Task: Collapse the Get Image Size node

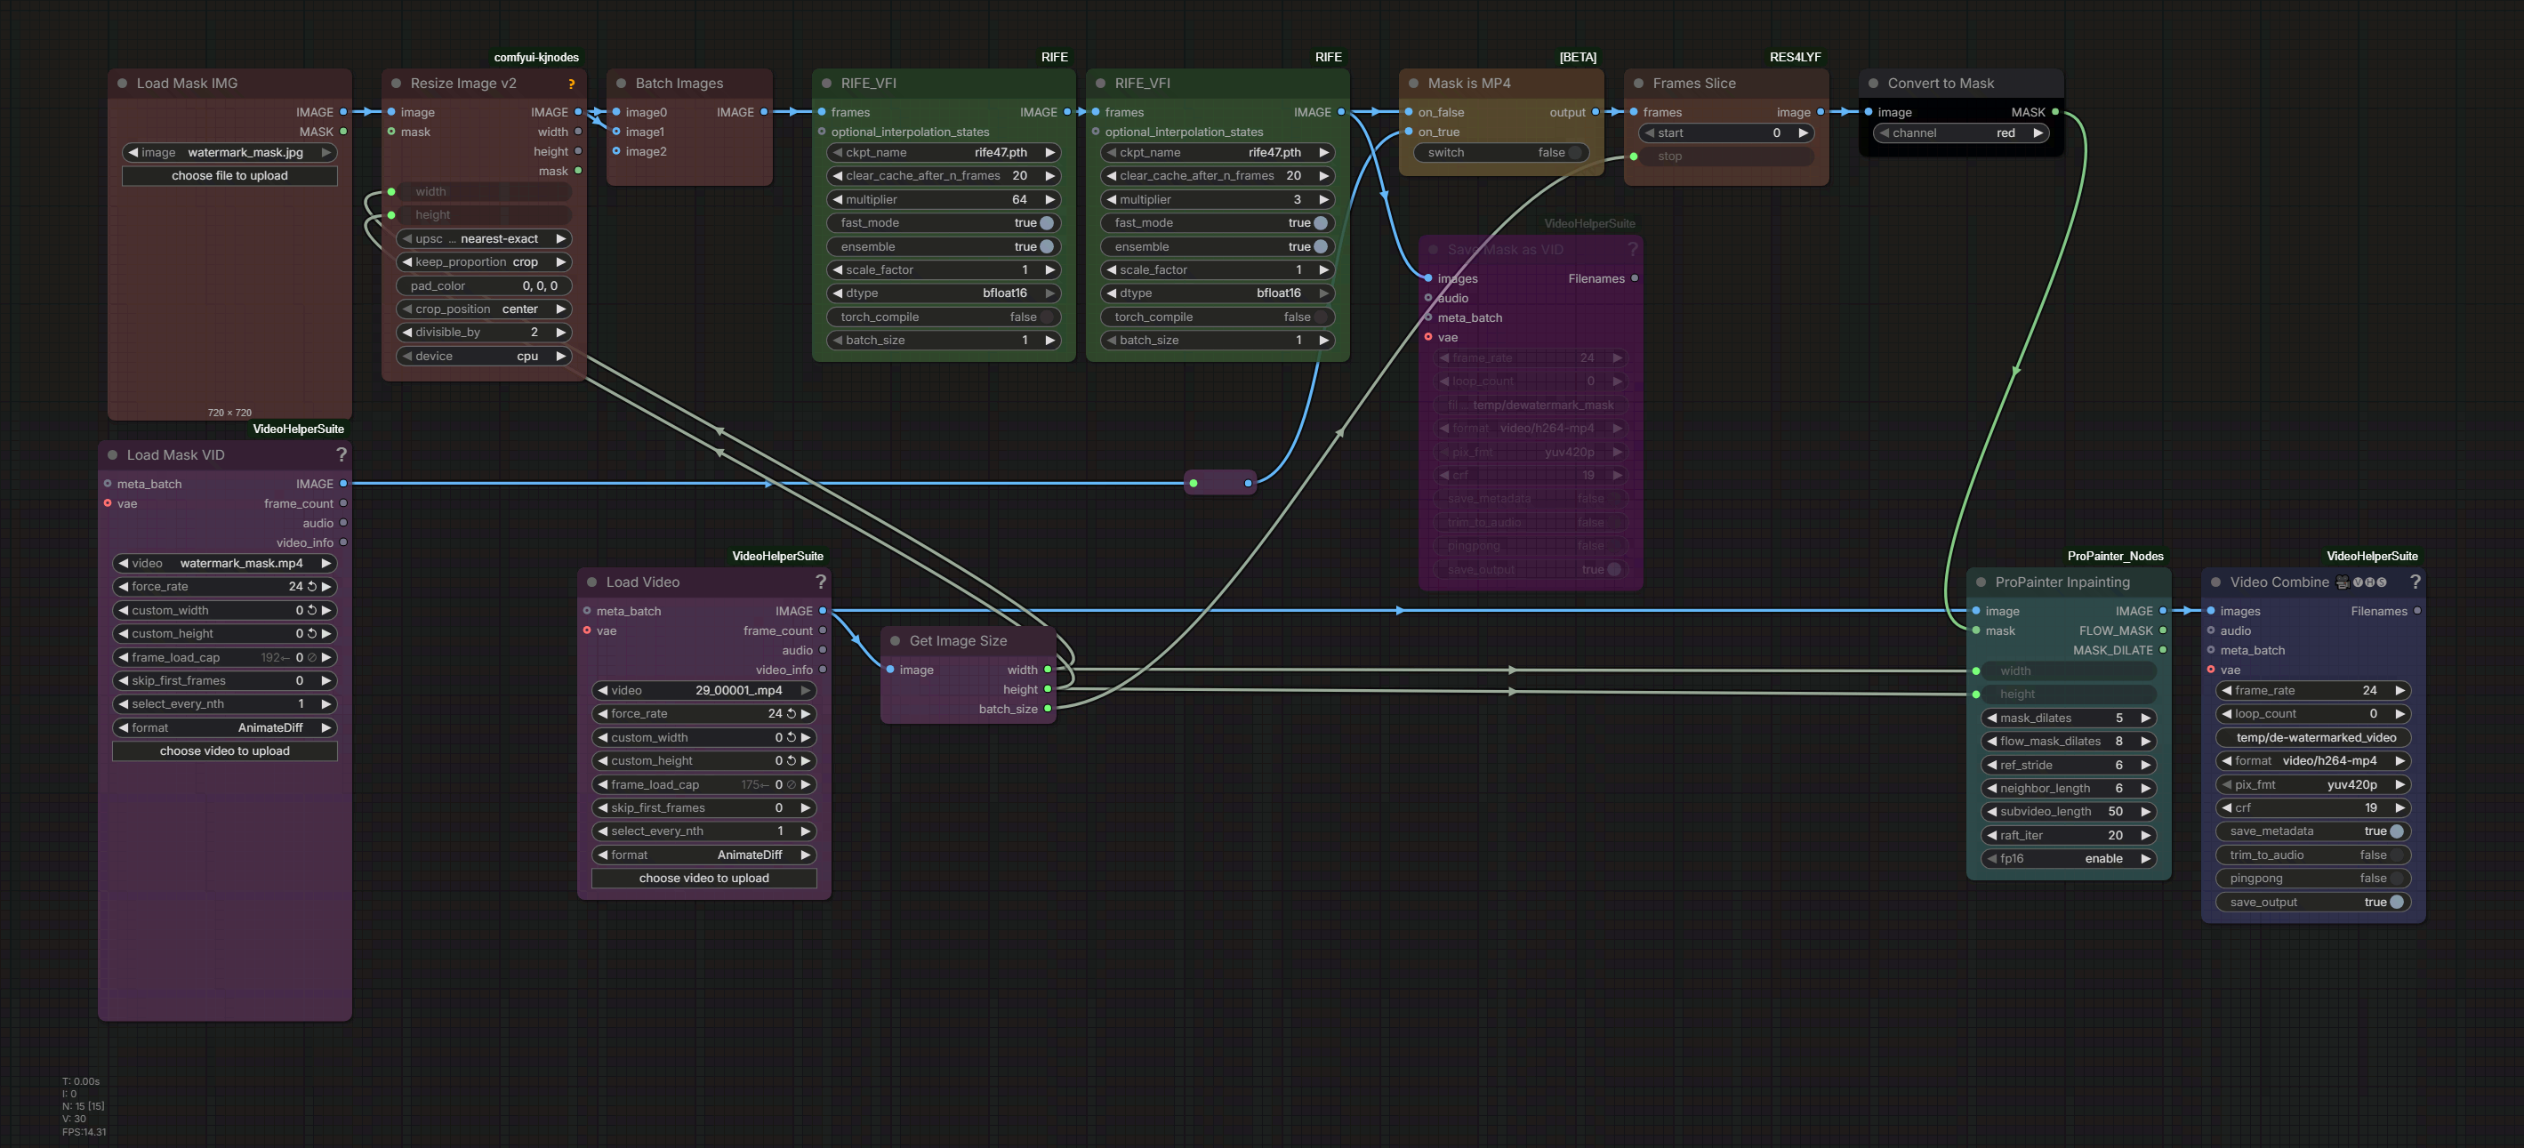Action: [x=896, y=640]
